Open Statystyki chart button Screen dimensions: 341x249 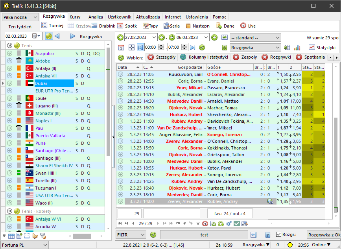322,47
